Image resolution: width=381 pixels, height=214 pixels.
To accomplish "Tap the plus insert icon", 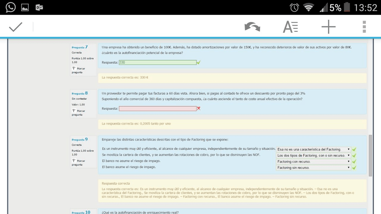I will (328, 26).
